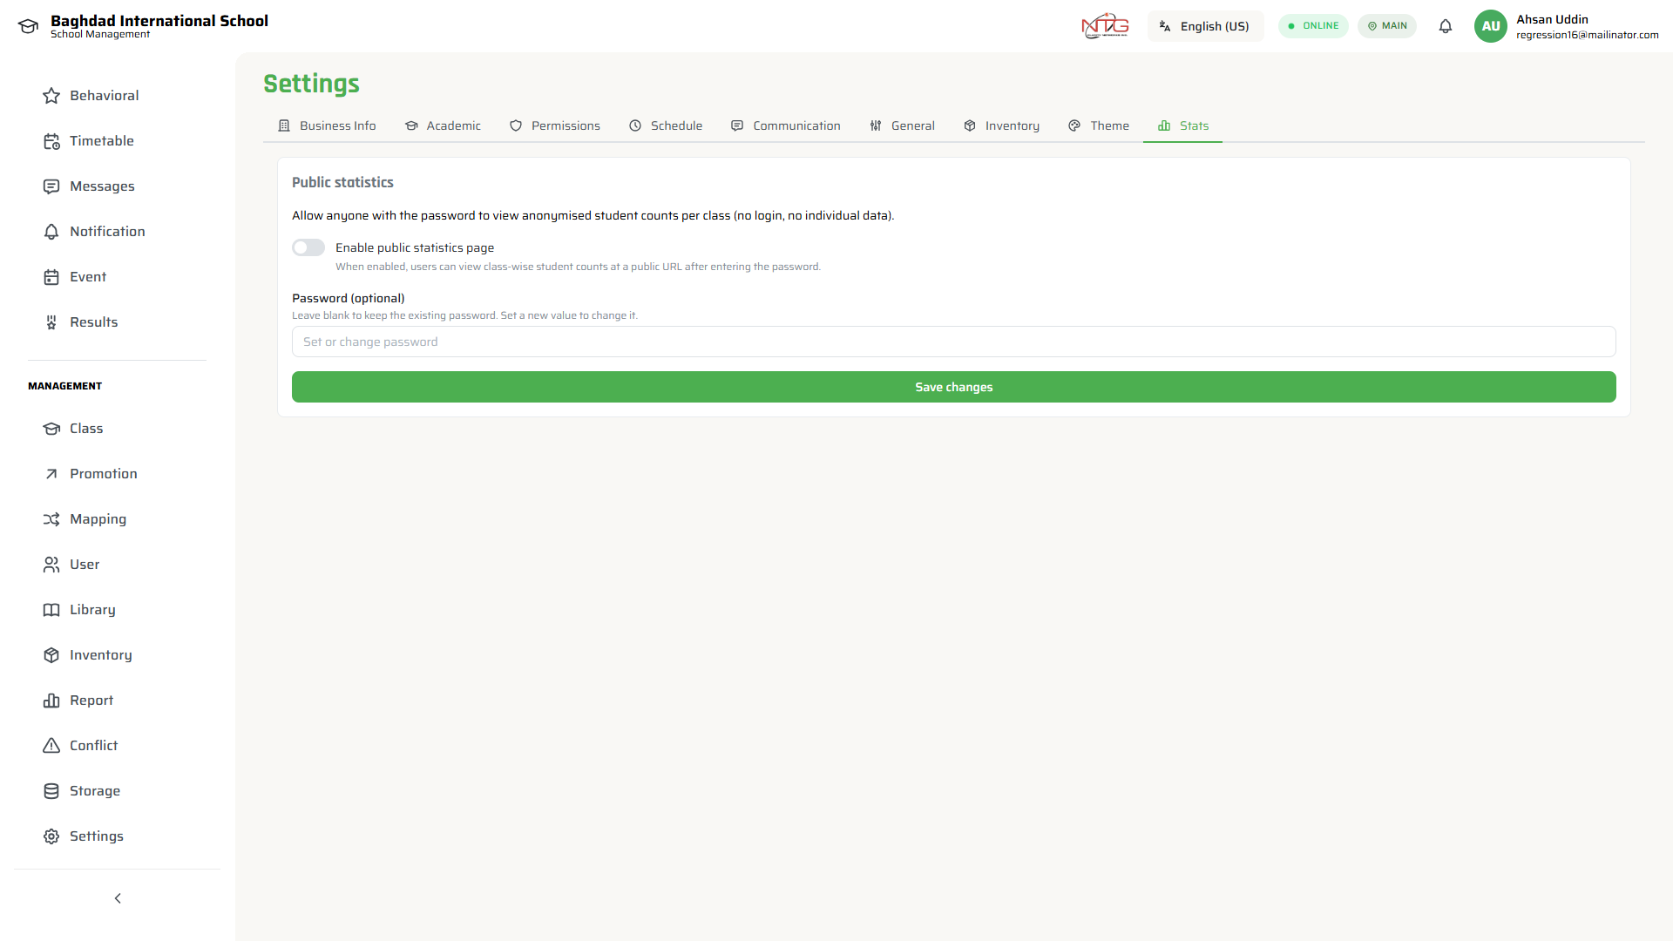
Task: Open the Inventory settings tab
Action: pyautogui.click(x=1001, y=125)
